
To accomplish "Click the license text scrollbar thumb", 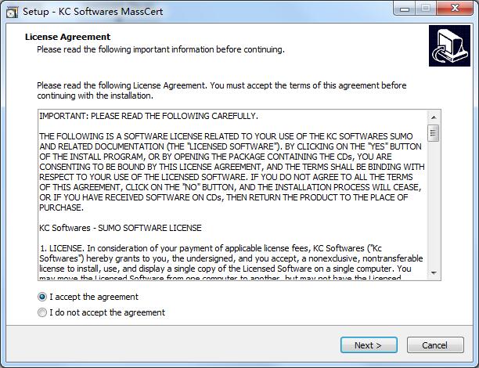I will tap(433, 132).
